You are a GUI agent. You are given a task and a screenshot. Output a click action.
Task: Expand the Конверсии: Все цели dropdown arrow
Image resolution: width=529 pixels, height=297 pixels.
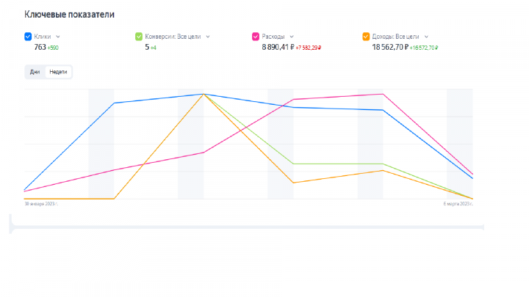(208, 36)
